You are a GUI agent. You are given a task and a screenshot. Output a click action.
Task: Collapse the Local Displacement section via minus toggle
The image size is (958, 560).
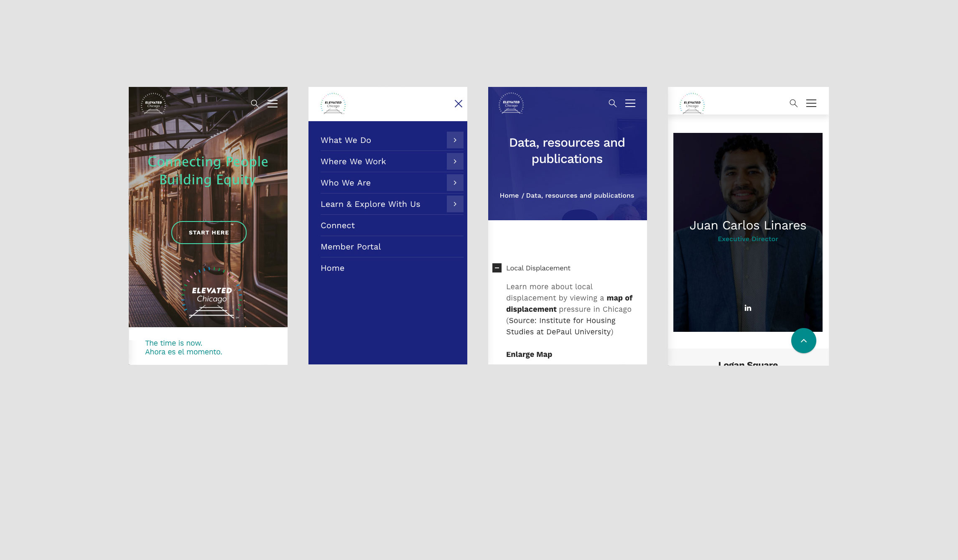(497, 268)
